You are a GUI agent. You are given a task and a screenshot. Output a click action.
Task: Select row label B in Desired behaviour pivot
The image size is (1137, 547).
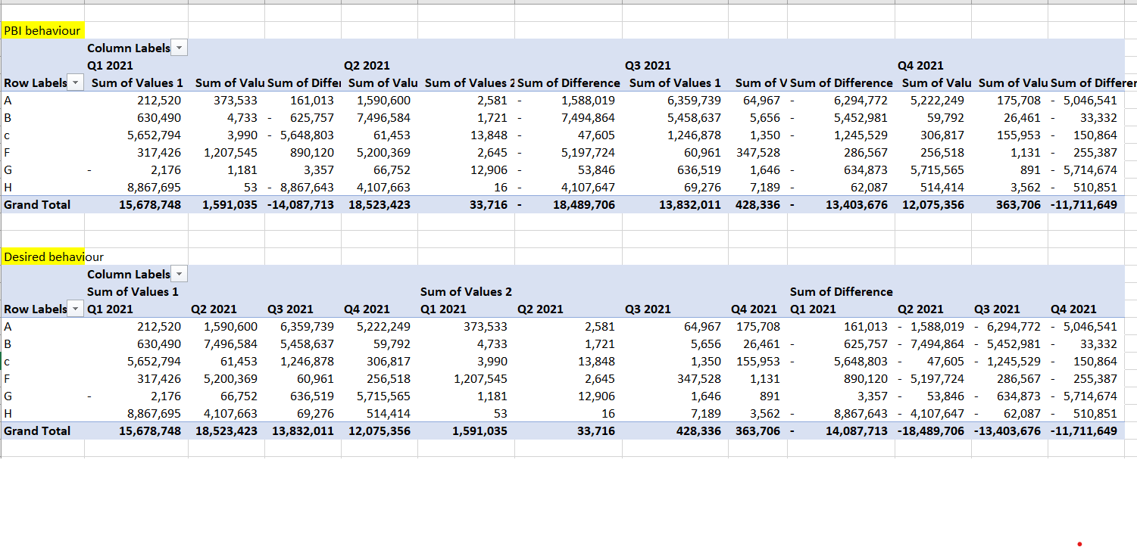(x=8, y=343)
